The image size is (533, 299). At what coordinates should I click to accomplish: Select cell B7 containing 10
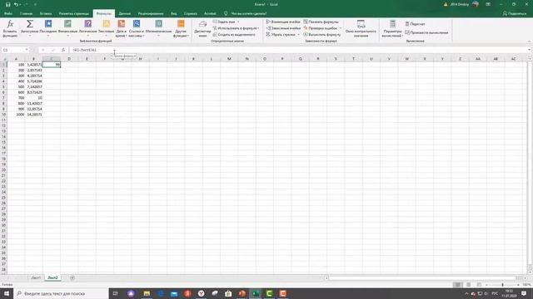33,98
